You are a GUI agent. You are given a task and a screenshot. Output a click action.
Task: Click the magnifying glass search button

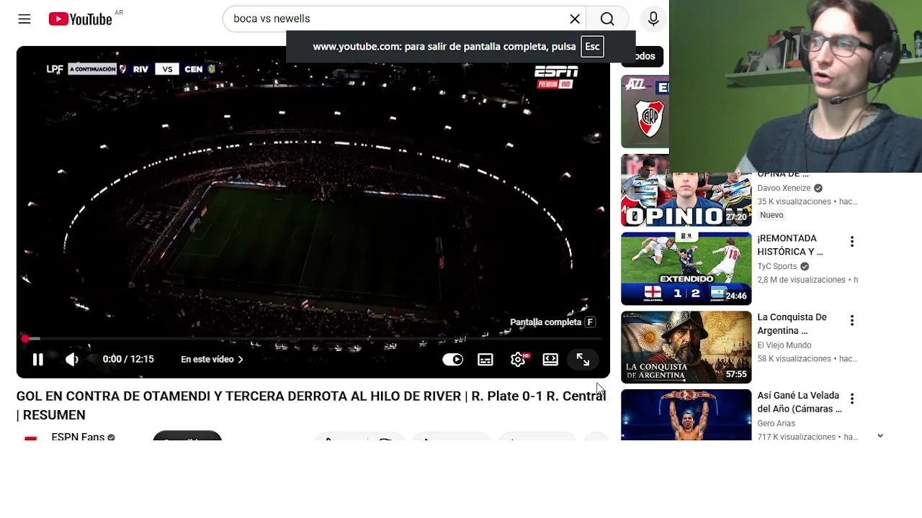click(x=607, y=19)
